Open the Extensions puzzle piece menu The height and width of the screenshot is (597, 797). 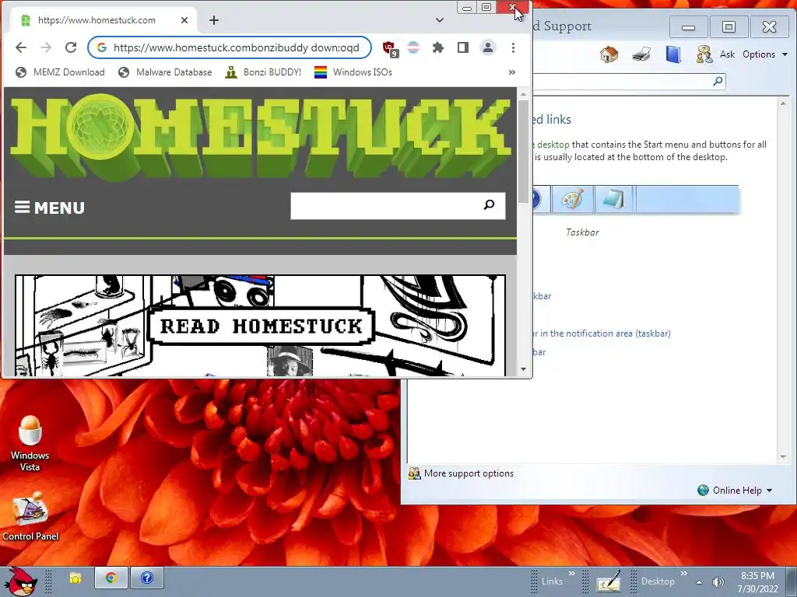tap(437, 47)
